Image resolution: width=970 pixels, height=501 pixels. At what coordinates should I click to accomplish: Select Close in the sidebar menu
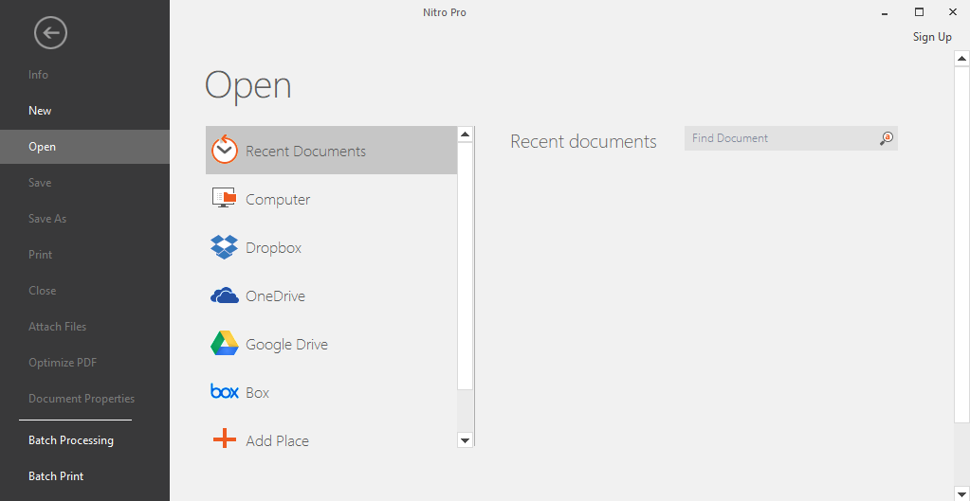tap(42, 291)
